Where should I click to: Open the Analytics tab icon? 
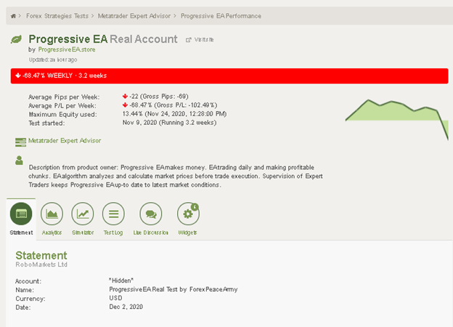tap(52, 214)
